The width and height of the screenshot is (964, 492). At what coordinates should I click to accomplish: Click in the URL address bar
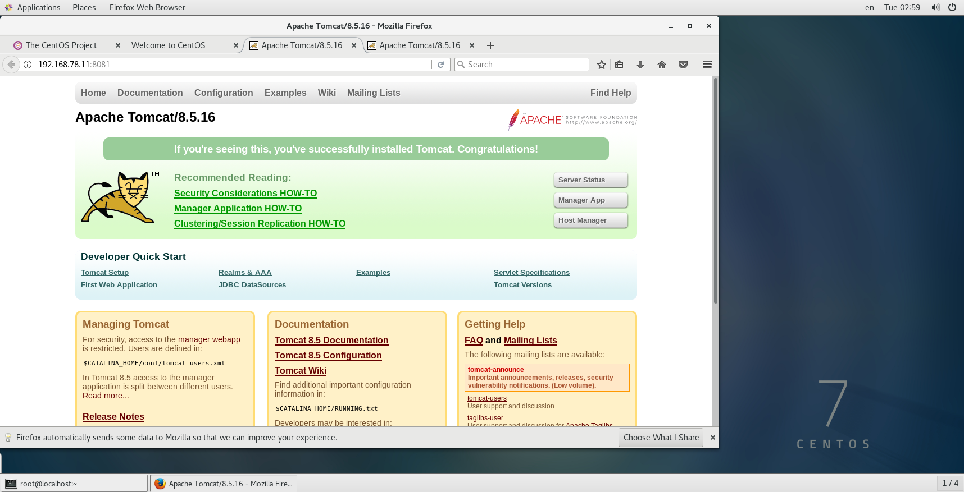pos(233,65)
